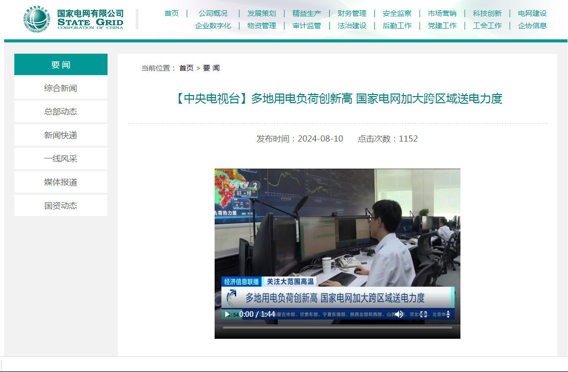Go to 后勤工作 page
Image resolution: width=568 pixels, height=372 pixels.
click(397, 26)
